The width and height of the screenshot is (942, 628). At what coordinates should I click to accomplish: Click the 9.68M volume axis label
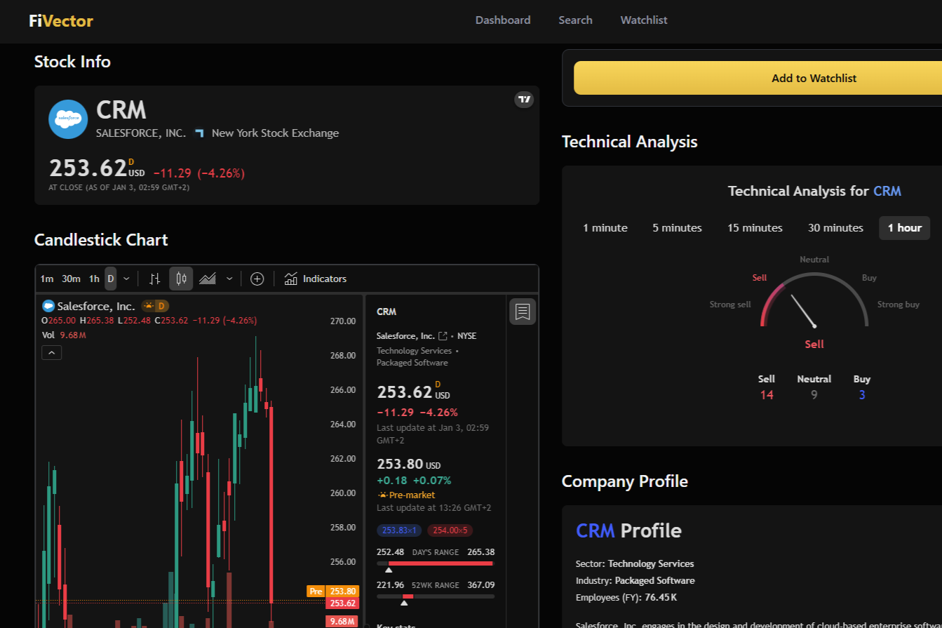click(343, 621)
